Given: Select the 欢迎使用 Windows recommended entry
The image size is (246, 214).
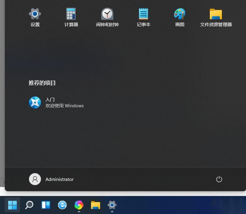Looking at the screenshot, I should pyautogui.click(x=65, y=105).
